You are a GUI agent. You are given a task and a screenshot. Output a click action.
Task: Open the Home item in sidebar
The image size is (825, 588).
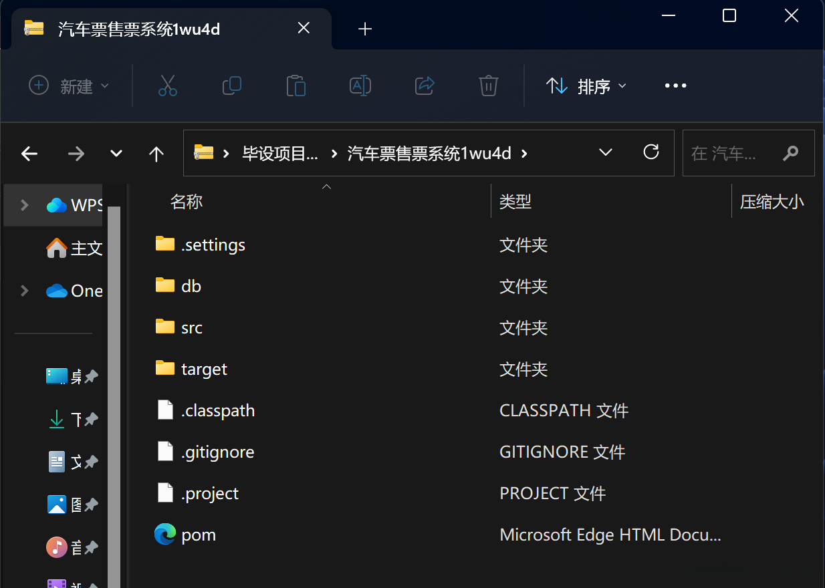74,248
